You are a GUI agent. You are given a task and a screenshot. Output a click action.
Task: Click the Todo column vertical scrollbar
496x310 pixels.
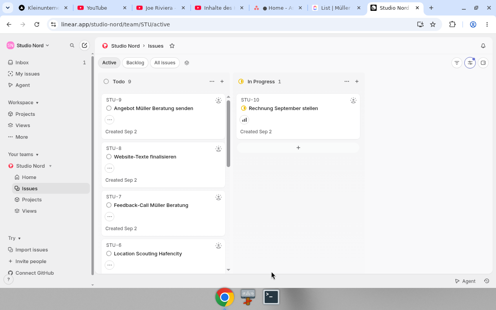[228, 134]
